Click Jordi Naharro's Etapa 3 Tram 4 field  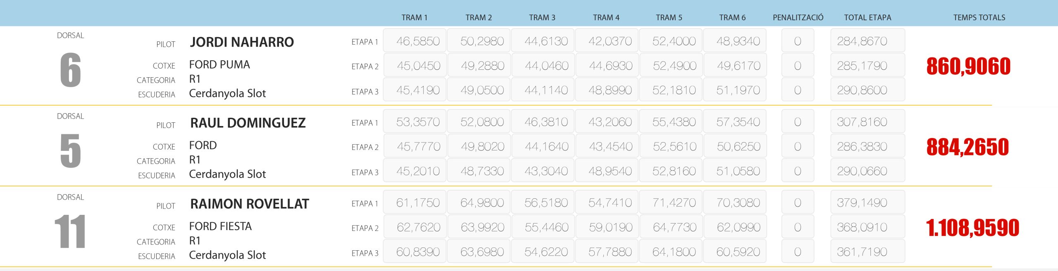coord(607,90)
